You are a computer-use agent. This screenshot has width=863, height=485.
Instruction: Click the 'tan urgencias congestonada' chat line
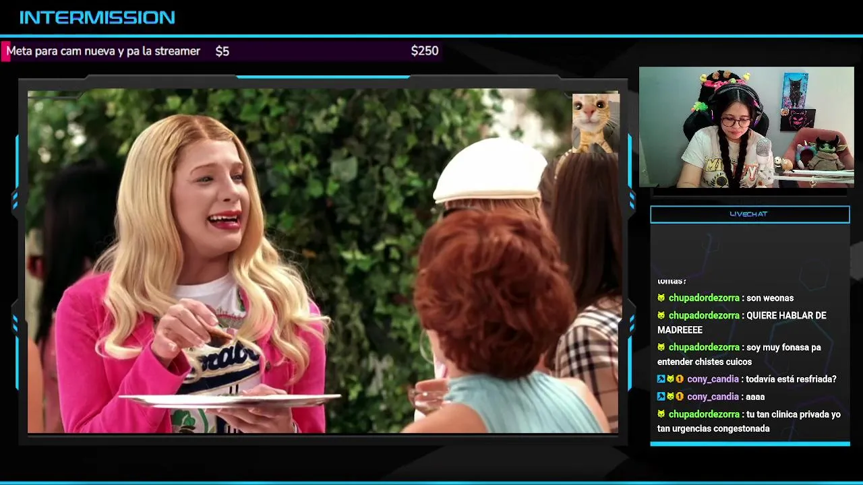click(x=713, y=428)
